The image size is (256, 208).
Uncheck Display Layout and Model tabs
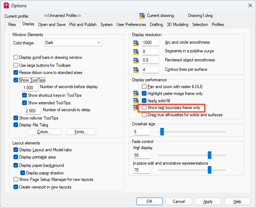[x=16, y=150]
